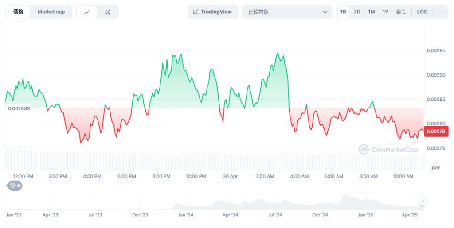Viewport: 454px width, 228px height.
Task: Select the 1Y time range
Action: 385,12
